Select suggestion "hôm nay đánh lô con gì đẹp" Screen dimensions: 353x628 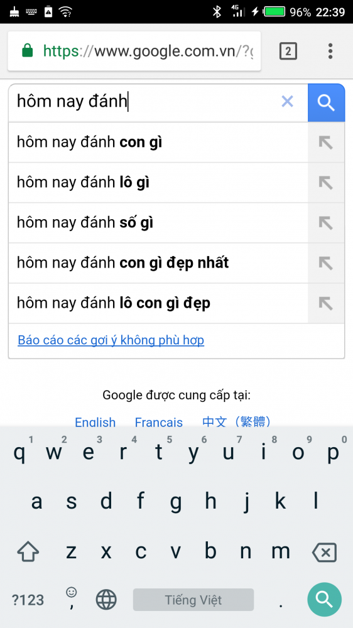114,303
